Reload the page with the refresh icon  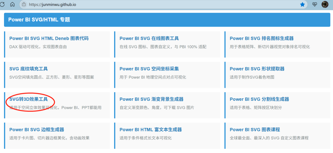coord(2,4)
